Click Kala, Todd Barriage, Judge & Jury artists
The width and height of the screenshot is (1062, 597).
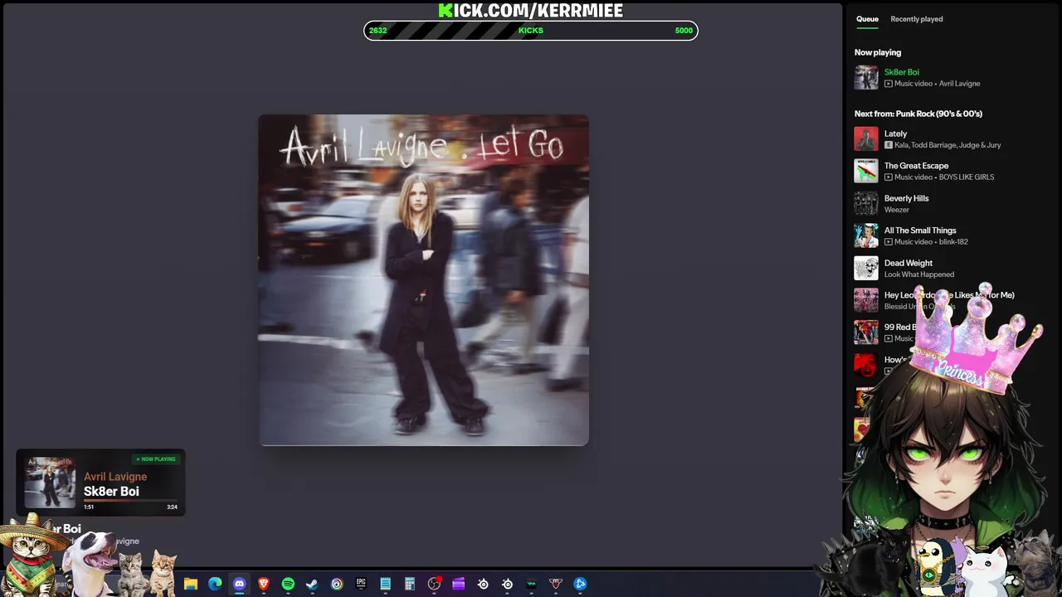(948, 145)
